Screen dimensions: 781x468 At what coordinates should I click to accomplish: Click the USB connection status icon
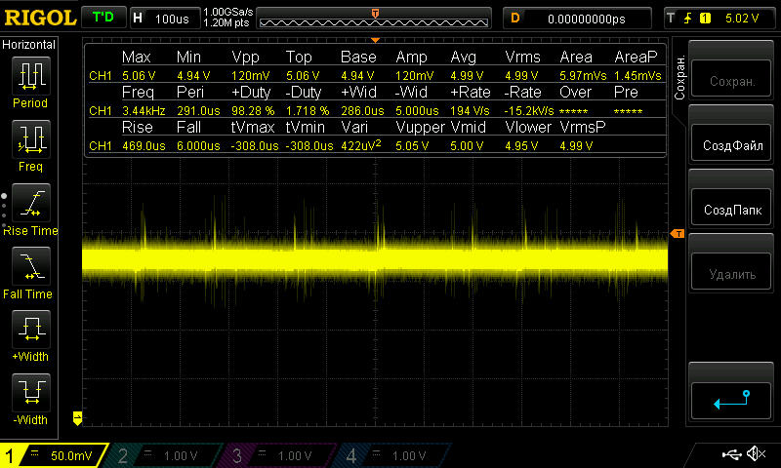[x=730, y=454]
